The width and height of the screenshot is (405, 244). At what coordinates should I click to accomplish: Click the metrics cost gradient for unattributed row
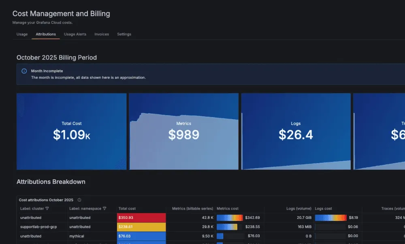pyautogui.click(x=229, y=217)
